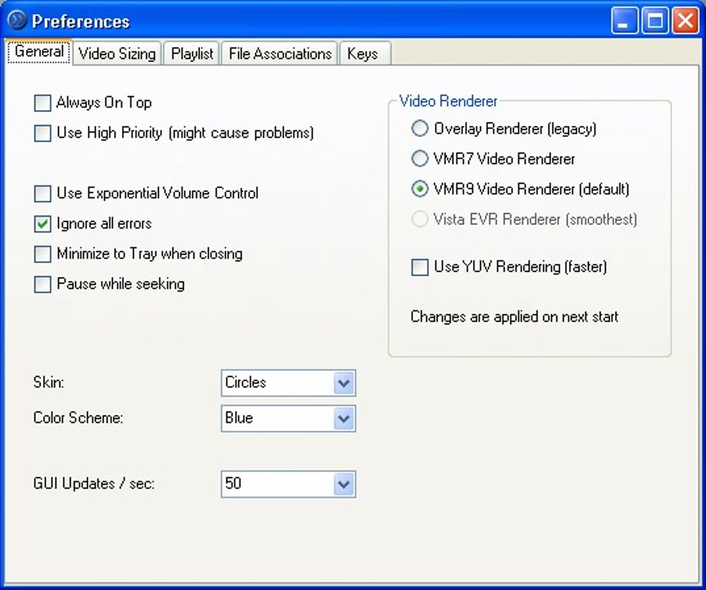
Task: Select Overlay Renderer (legacy) radio button
Action: click(x=419, y=129)
